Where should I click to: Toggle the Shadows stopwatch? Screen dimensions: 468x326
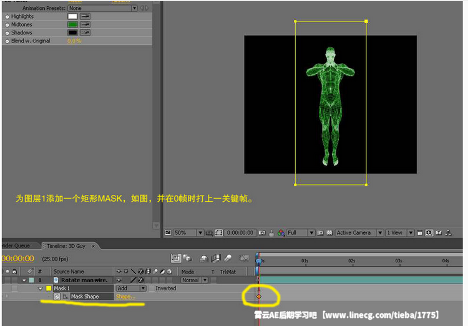pyautogui.click(x=7, y=33)
